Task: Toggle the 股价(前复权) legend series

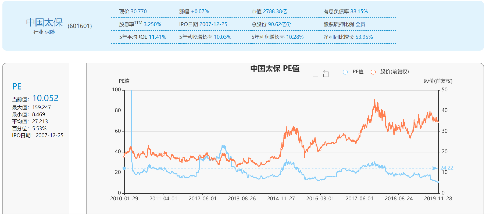Action: [x=388, y=72]
